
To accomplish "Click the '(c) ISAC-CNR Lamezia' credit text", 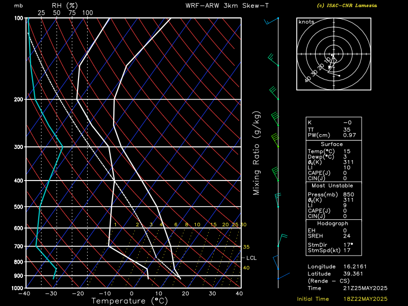I will 347,6.
